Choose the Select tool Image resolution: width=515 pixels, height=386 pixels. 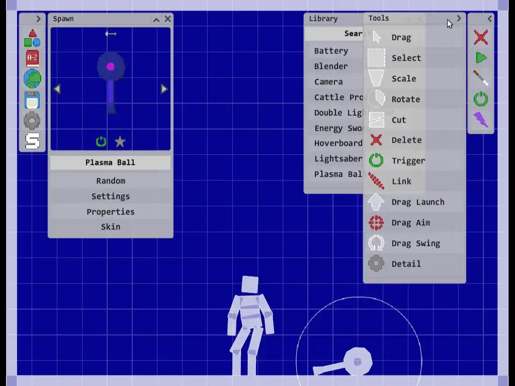(414, 58)
